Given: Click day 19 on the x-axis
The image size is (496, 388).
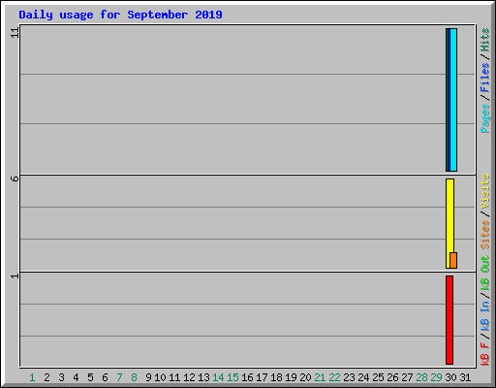Looking at the screenshot, I should click(x=291, y=377).
